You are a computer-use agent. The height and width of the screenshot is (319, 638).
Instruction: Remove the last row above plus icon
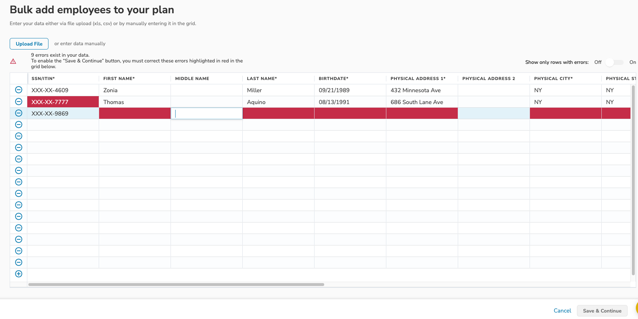[x=19, y=262]
